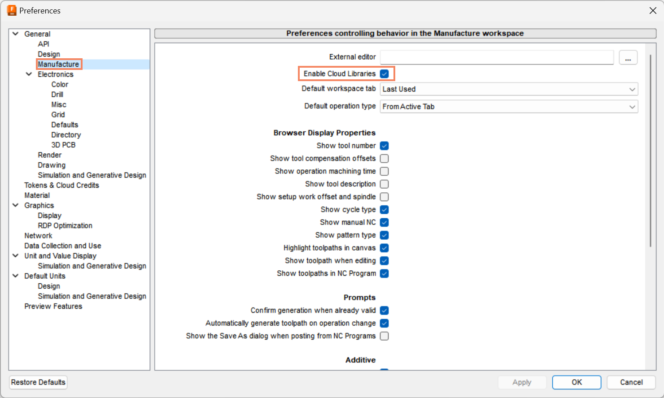Open the Preview Features settings page

click(x=53, y=306)
